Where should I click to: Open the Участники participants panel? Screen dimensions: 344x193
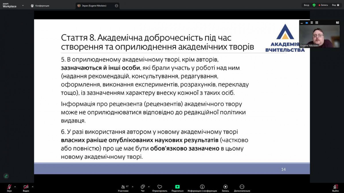(123, 188)
